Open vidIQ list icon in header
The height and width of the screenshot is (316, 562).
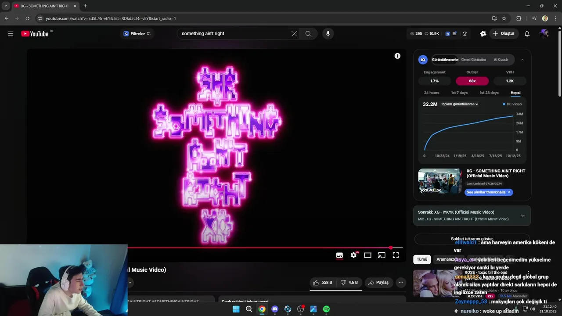(x=455, y=33)
